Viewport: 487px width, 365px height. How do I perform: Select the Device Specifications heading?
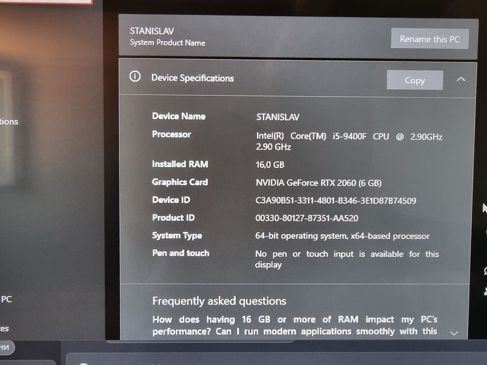[x=193, y=78]
